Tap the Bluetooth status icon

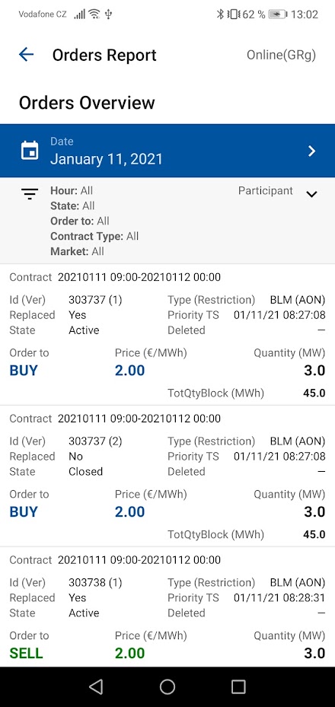(x=220, y=14)
